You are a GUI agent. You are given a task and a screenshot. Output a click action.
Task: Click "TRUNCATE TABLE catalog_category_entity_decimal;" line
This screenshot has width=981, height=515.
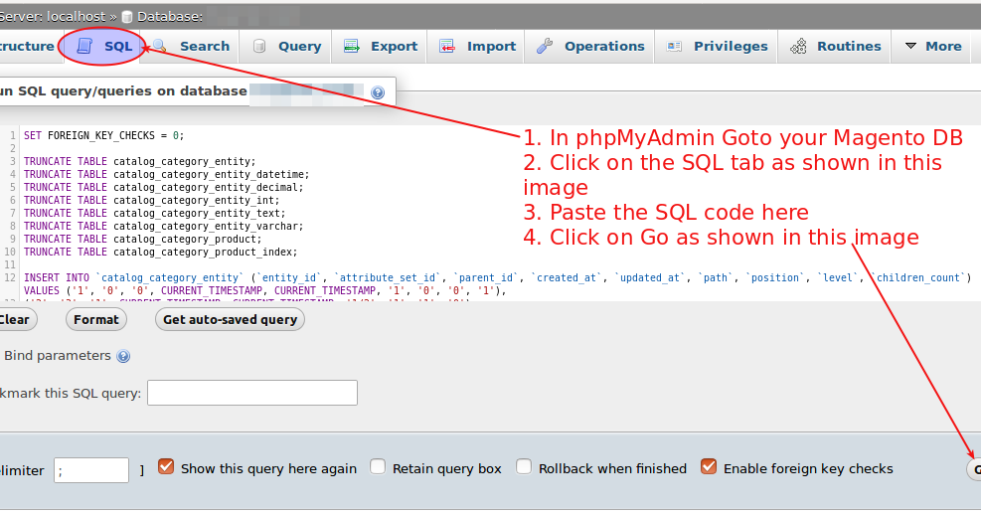pos(163,188)
